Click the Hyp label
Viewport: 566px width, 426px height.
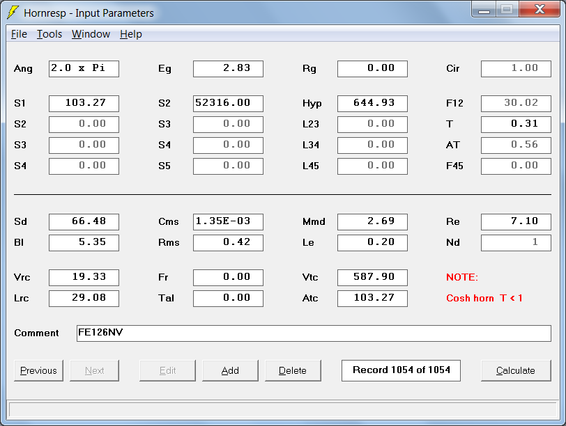point(312,104)
